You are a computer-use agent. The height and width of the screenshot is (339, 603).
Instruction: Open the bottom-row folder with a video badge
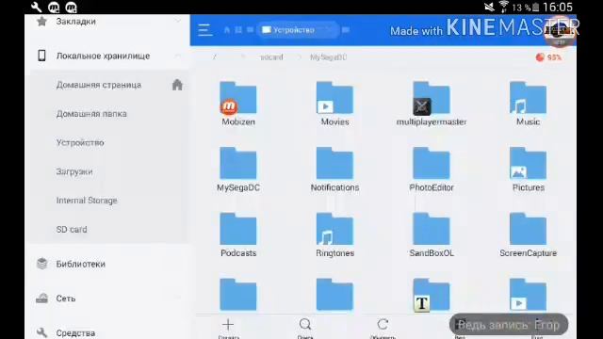coord(528,295)
